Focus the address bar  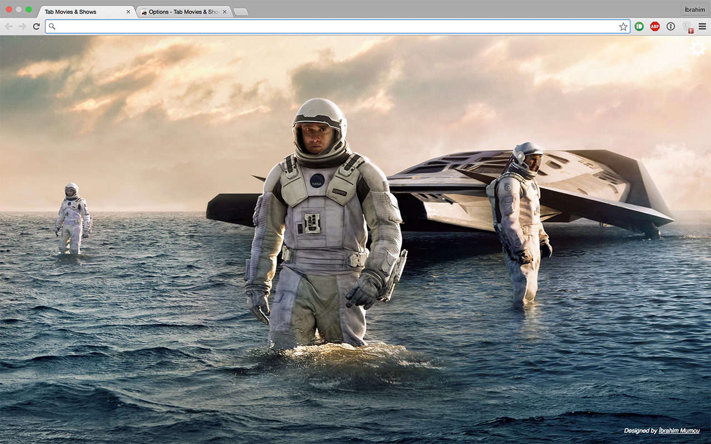[x=337, y=27]
